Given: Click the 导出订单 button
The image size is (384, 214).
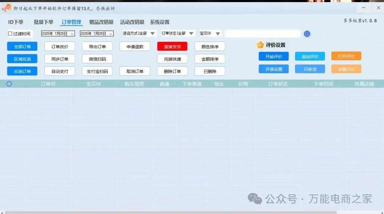Looking at the screenshot, I should [97, 46].
